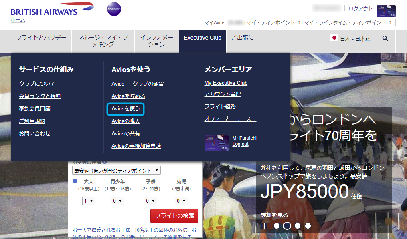Open the マネージ・マイ・ブッキング menu
The height and width of the screenshot is (239, 407).
point(103,41)
